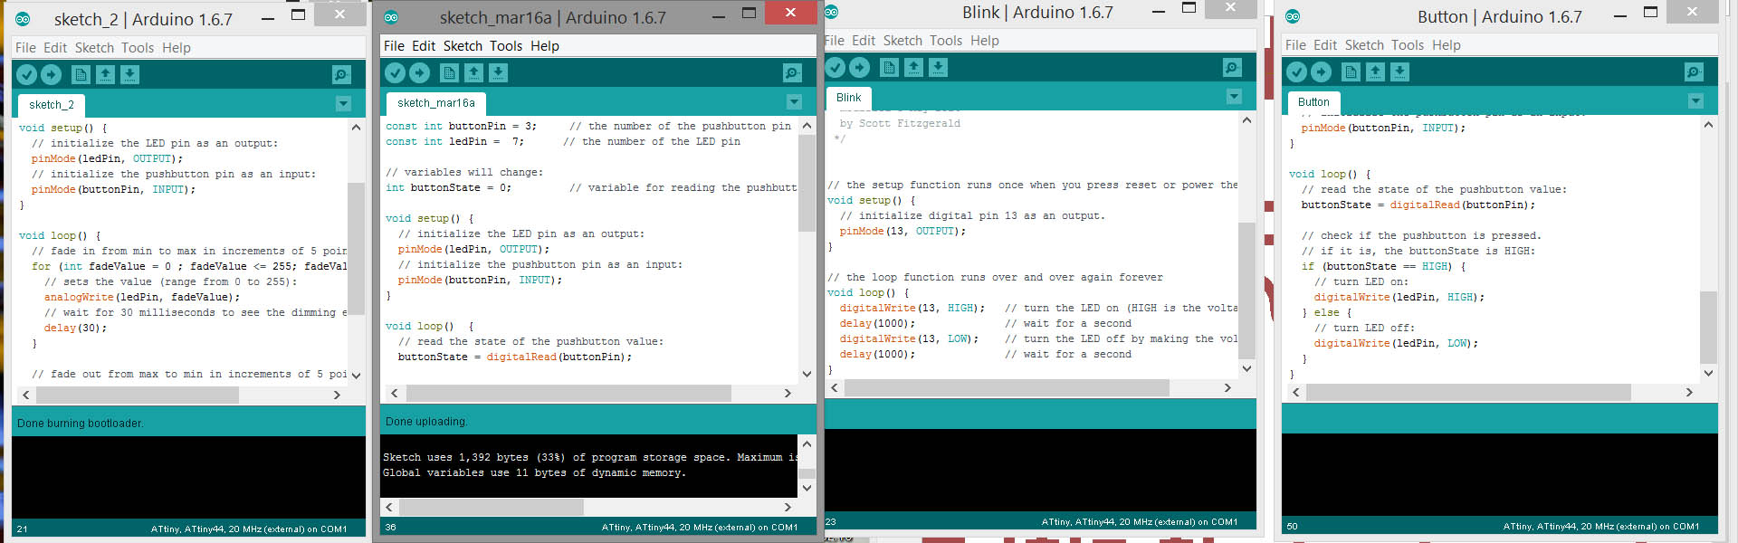Viewport: 1738px width, 543px height.
Task: Open Help menu in sketch_mar16a window
Action: [x=545, y=45]
